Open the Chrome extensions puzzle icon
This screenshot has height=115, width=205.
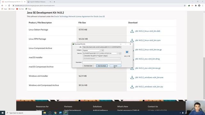[196, 6]
